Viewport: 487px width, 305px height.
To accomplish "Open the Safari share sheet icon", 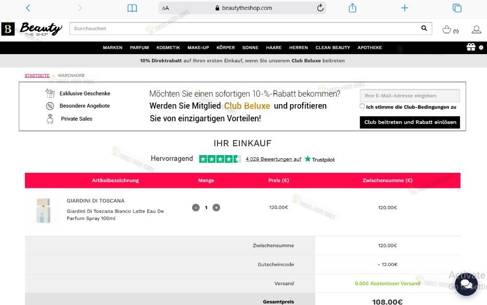I will pos(352,8).
